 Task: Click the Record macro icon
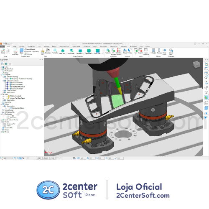tap(140, 50)
